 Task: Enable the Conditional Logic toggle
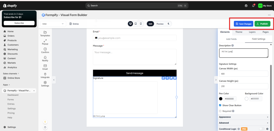coord(261,129)
